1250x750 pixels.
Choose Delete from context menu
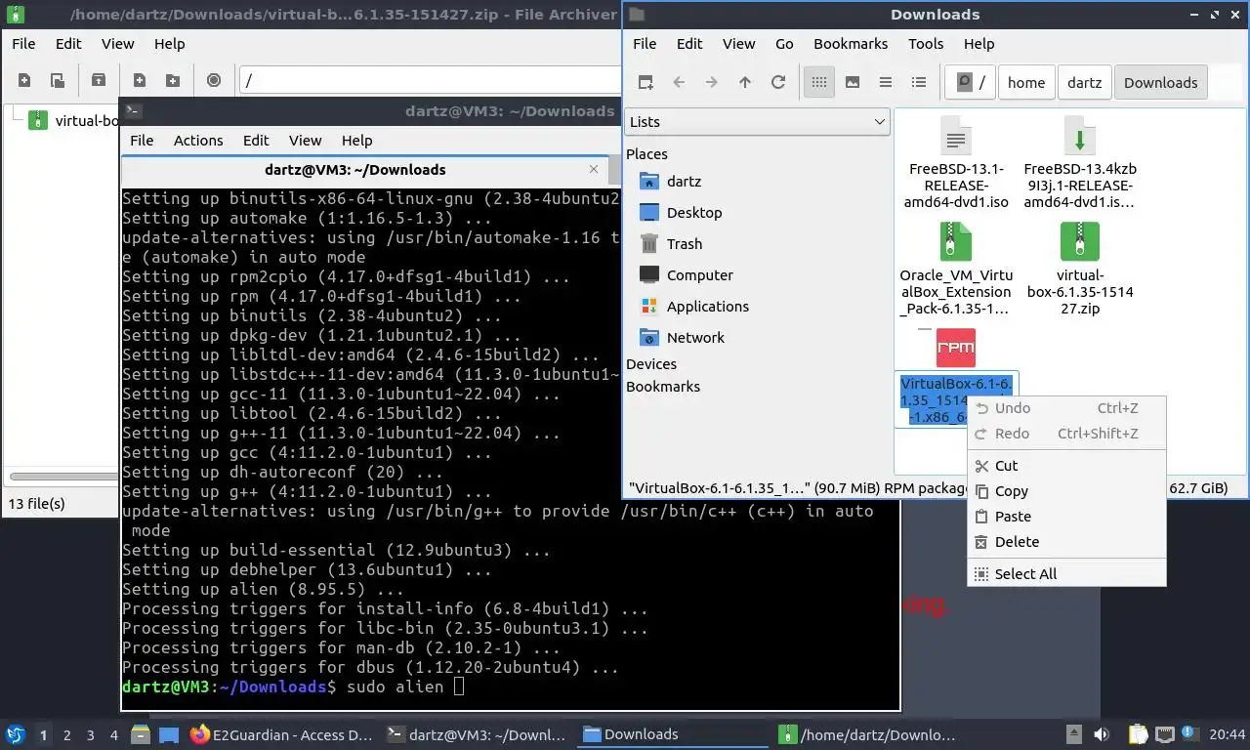coord(1066,542)
